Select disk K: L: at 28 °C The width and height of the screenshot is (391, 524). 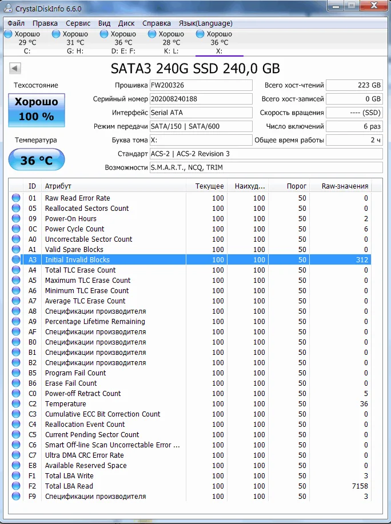coord(171,42)
